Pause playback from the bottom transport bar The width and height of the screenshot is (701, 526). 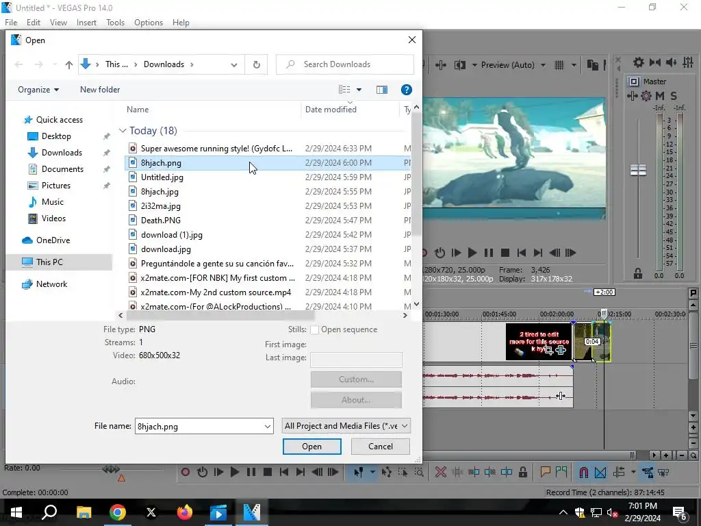(x=251, y=472)
